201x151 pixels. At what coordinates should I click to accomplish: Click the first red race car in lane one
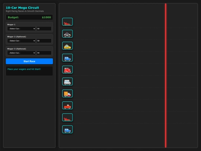click(x=67, y=22)
